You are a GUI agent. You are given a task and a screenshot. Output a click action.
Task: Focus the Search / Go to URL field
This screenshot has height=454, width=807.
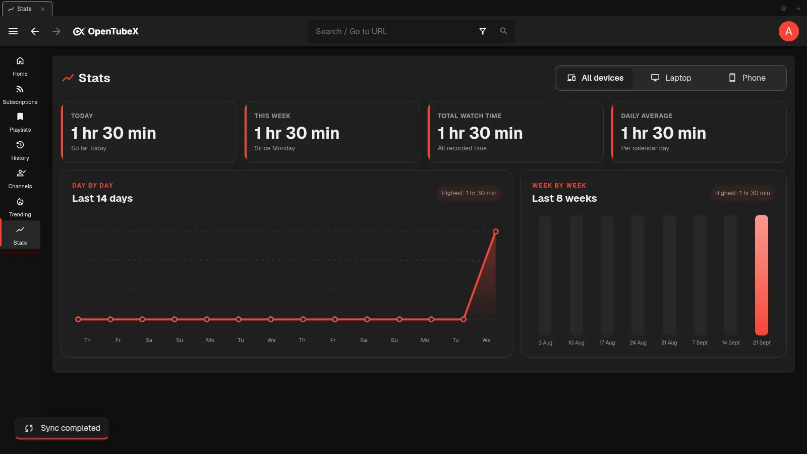(x=393, y=31)
